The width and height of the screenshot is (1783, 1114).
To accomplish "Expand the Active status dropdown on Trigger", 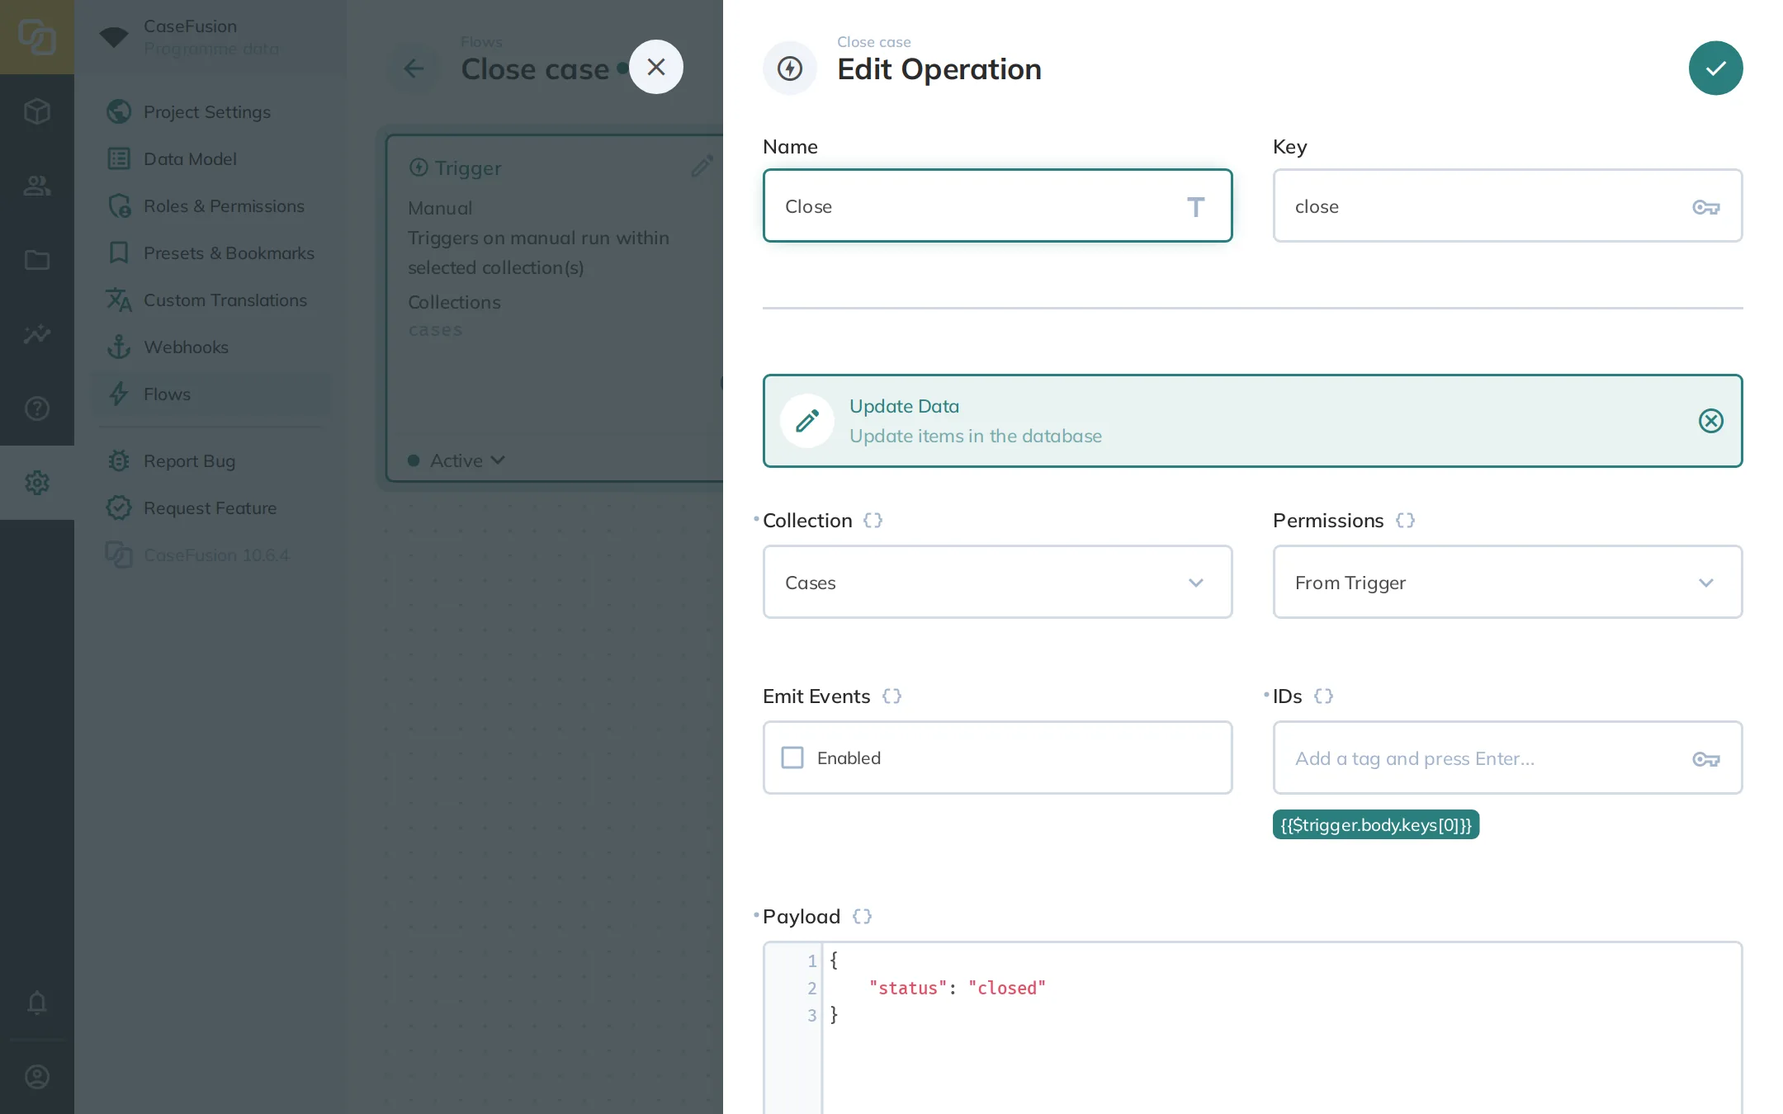I will (x=456, y=460).
